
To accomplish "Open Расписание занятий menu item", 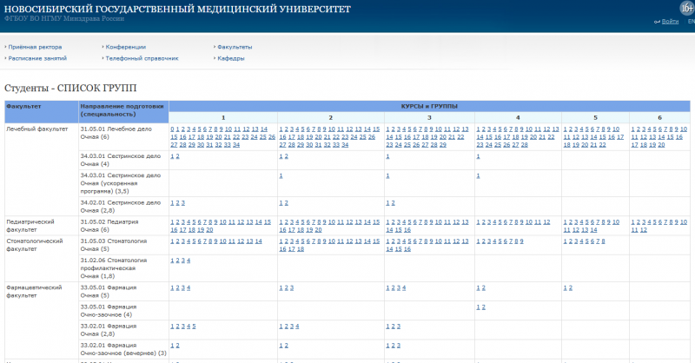I will click(36, 58).
